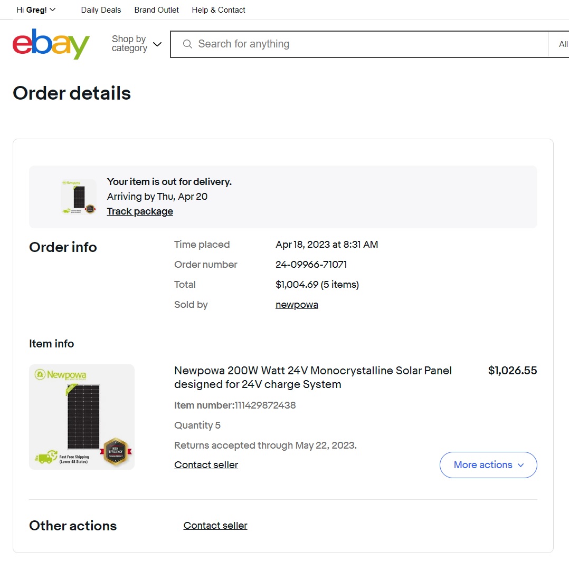569x572 pixels.
Task: Click the magnifying glass search icon
Action: 187,44
